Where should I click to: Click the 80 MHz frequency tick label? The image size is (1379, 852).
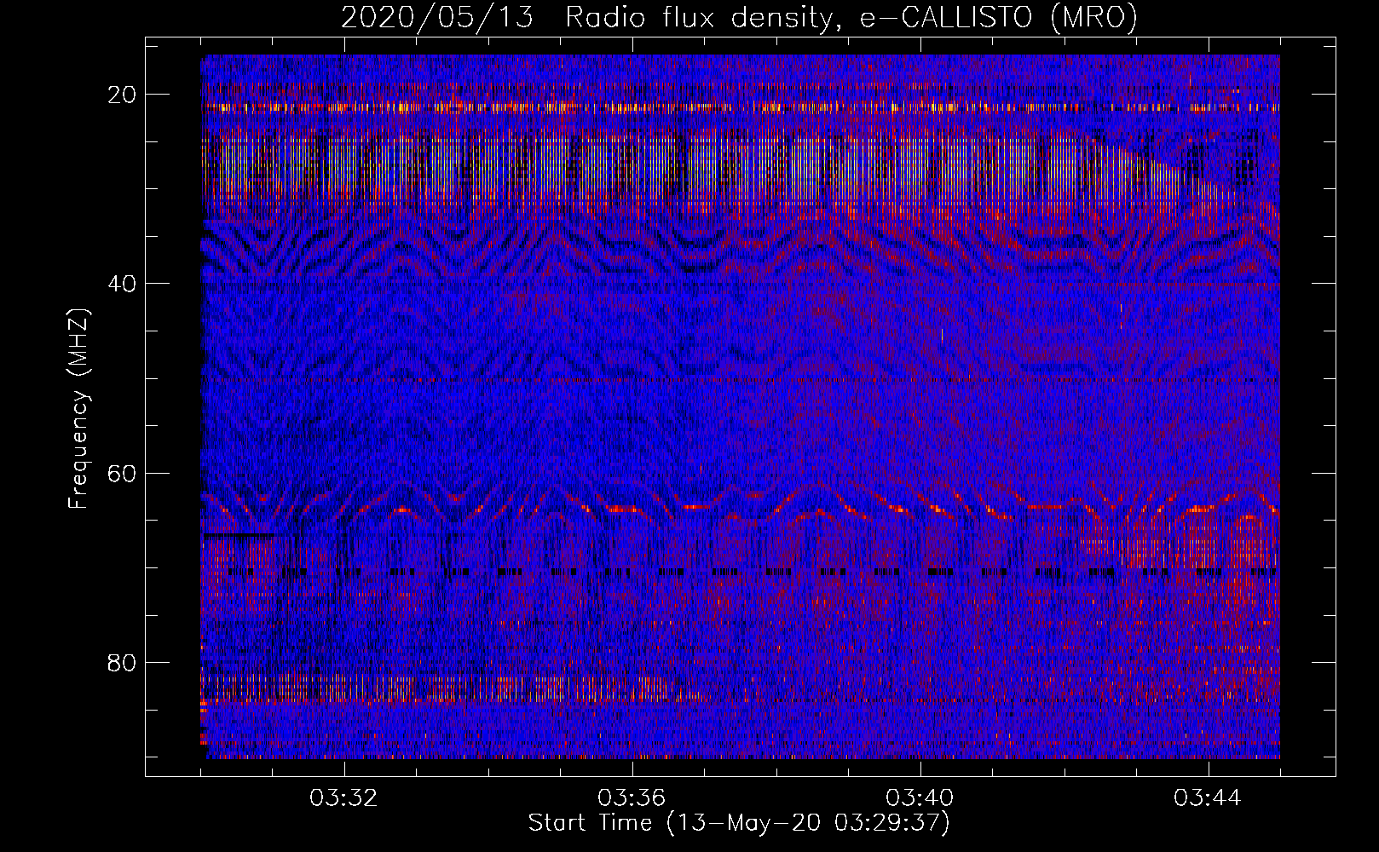point(123,662)
